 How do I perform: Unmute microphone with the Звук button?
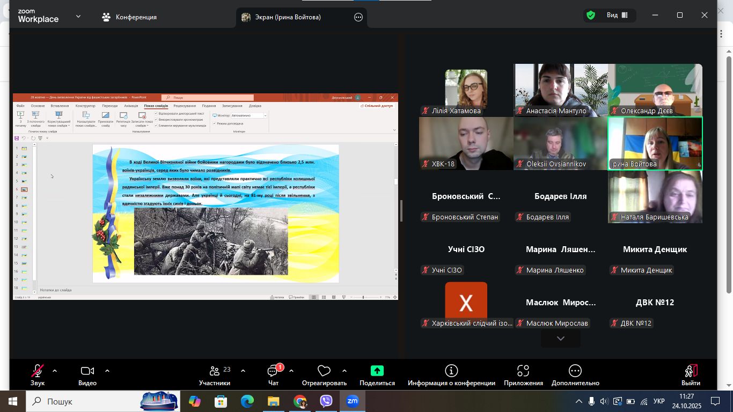click(37, 371)
